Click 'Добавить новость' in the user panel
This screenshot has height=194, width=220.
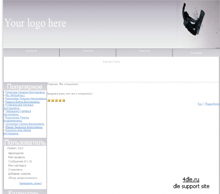[x=20, y=174]
